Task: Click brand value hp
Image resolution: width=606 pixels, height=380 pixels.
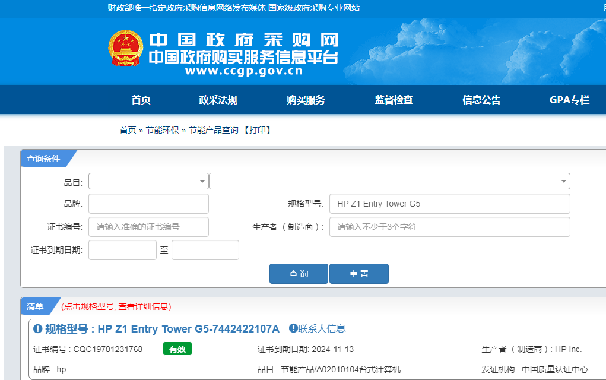Action: pos(61,369)
